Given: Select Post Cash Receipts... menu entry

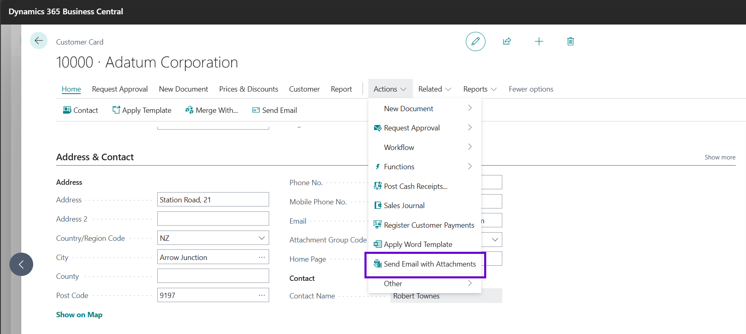Looking at the screenshot, I should point(424,186).
